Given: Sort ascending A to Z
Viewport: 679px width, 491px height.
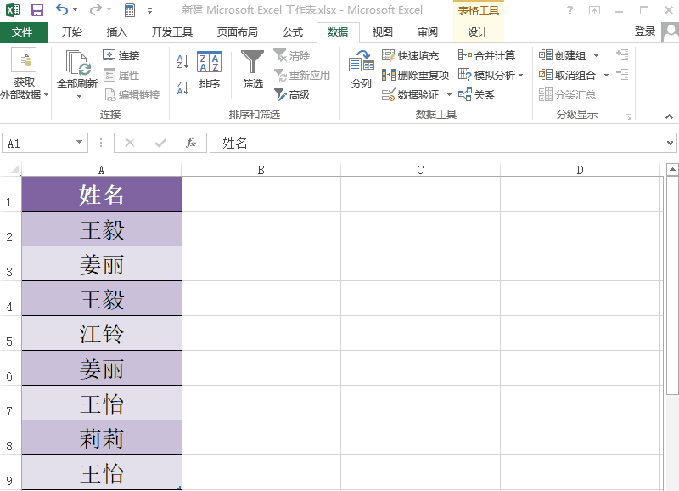Looking at the screenshot, I should click(x=182, y=61).
